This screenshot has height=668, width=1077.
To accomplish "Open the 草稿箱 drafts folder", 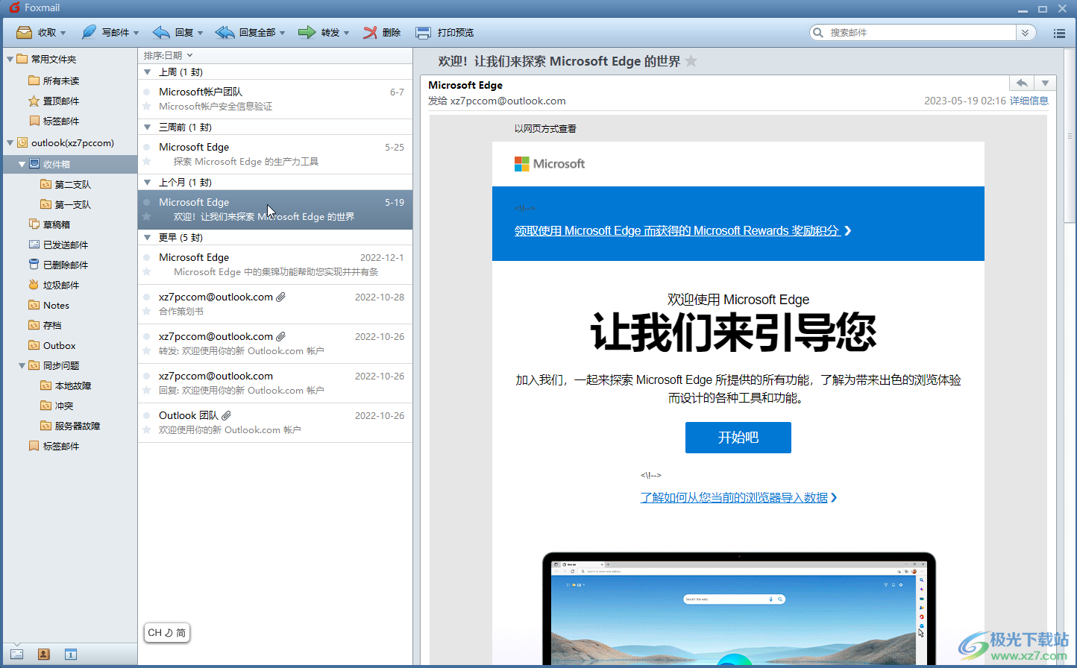I will click(49, 224).
